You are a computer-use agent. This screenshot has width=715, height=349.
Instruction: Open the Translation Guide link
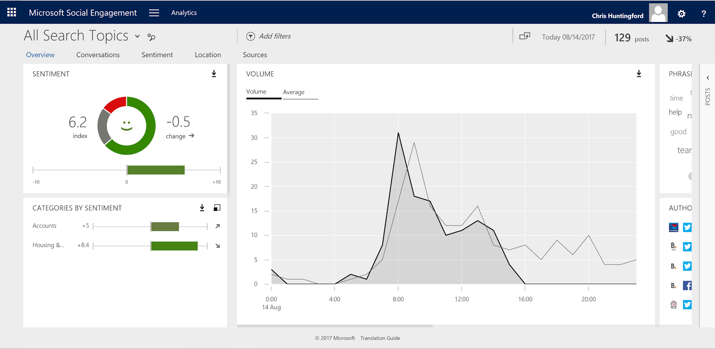[380, 338]
